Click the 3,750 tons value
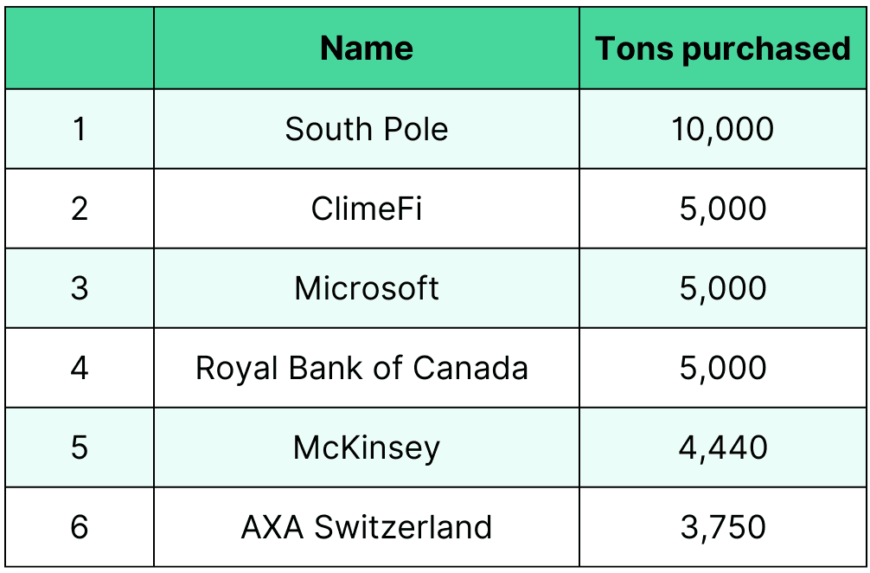This screenshot has width=870, height=573. [722, 527]
